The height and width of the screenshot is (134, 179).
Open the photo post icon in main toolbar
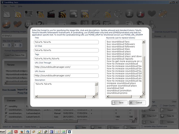[29, 14]
